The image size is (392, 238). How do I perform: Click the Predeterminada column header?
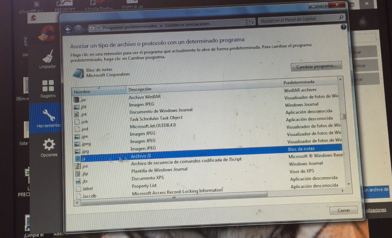pyautogui.click(x=298, y=82)
